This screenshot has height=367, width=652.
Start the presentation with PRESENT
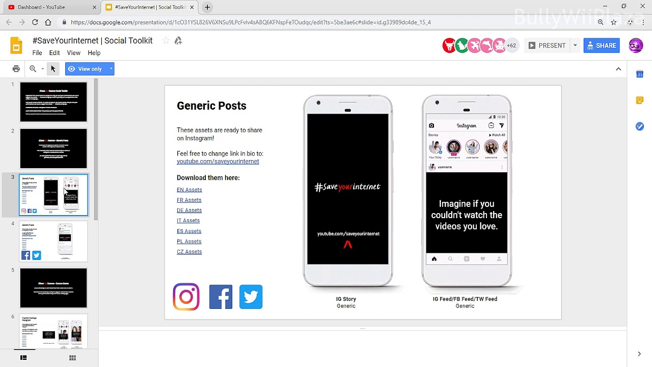[547, 45]
